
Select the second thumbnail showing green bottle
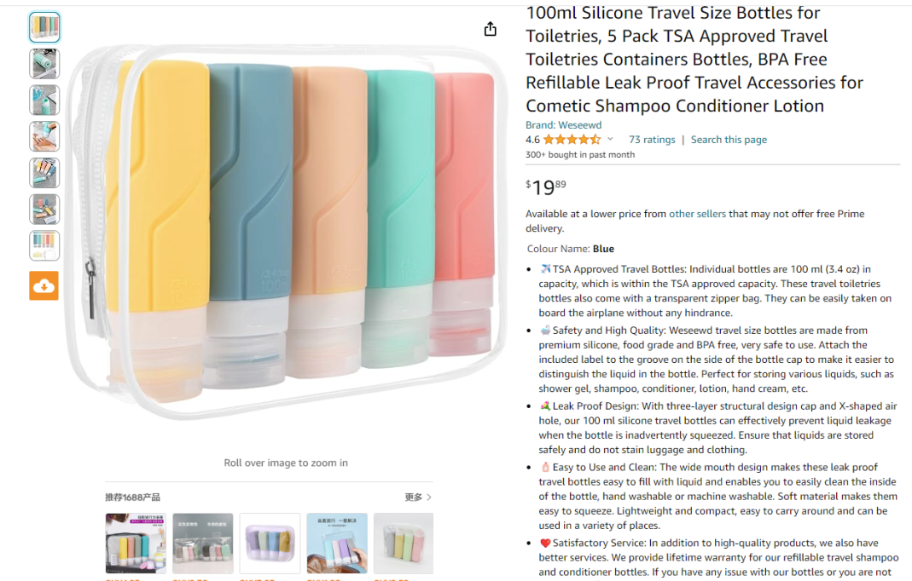[x=44, y=64]
